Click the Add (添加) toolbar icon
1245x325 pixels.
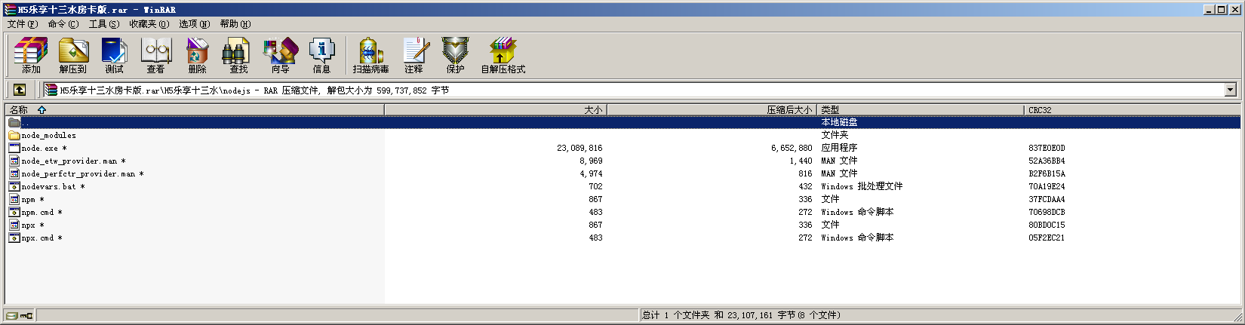pos(31,55)
